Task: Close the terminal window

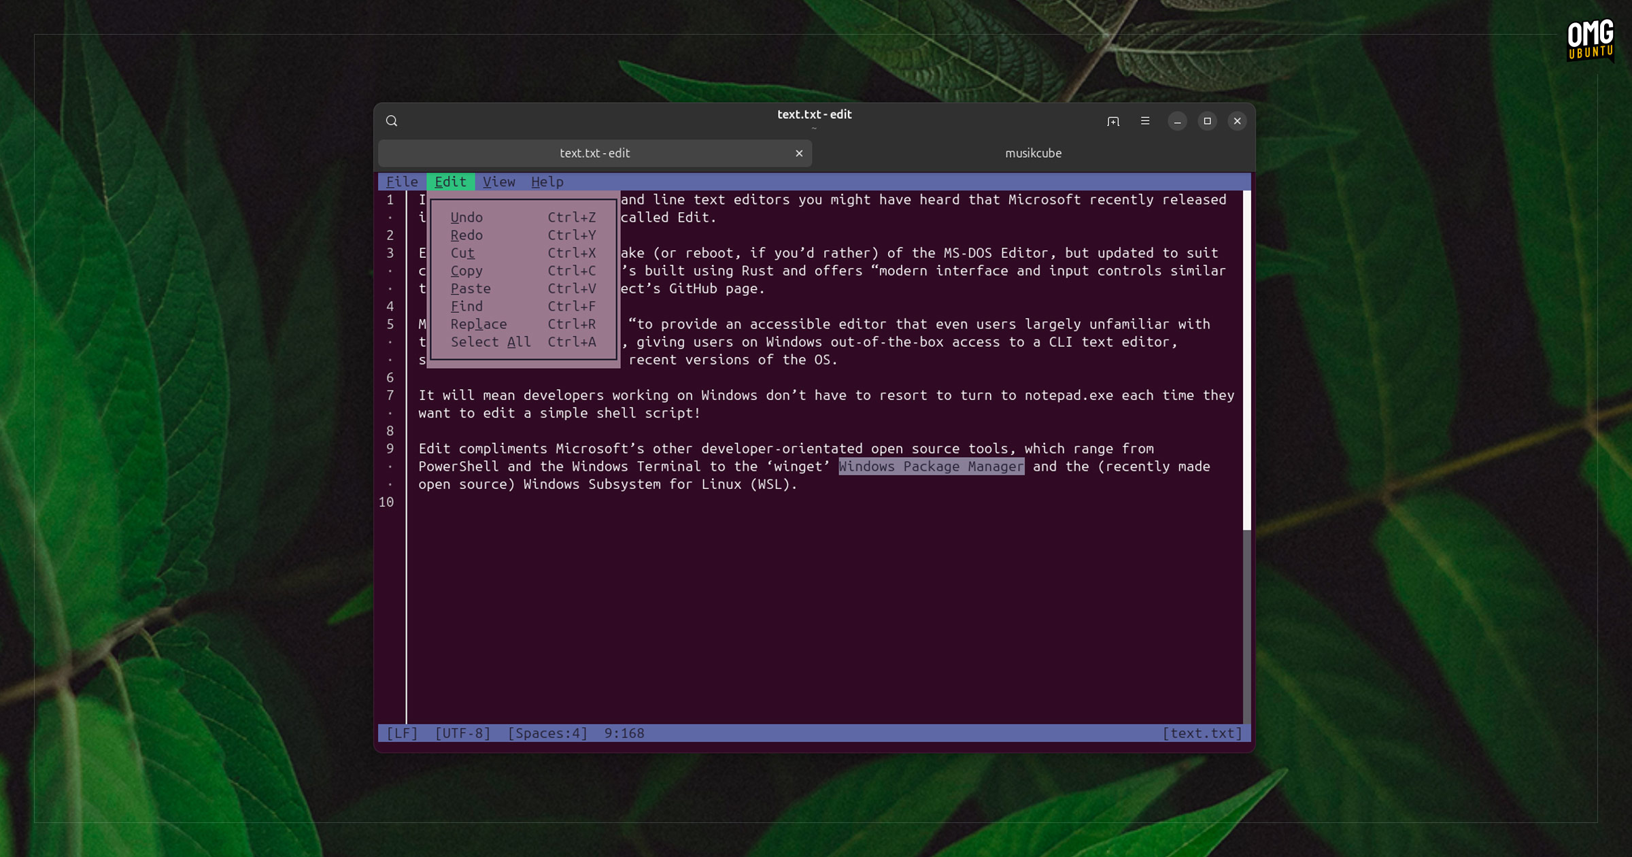Action: [x=1237, y=121]
